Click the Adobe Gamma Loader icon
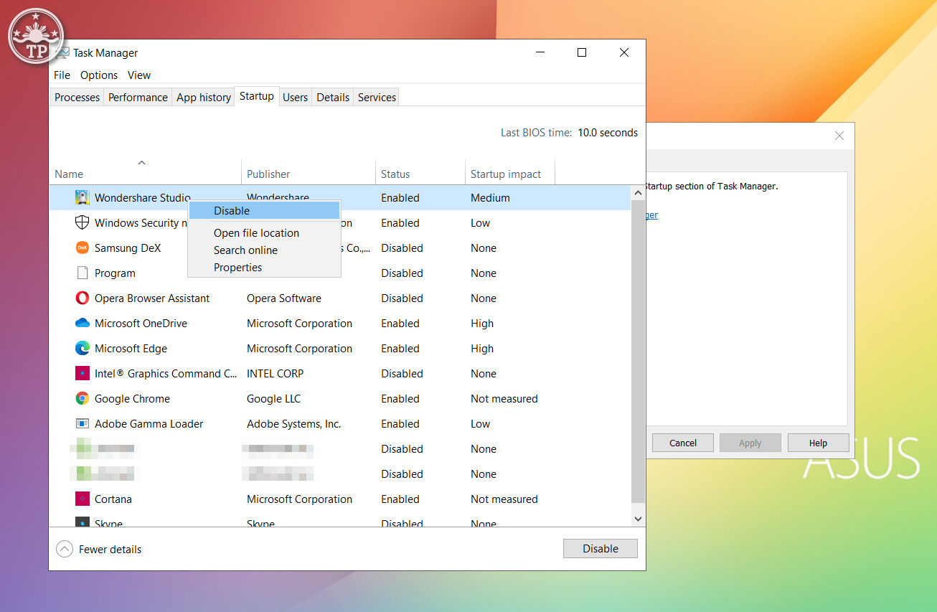This screenshot has height=612, width=937. coord(83,424)
